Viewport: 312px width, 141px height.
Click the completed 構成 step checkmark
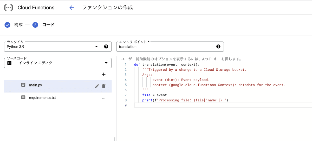point(8,25)
